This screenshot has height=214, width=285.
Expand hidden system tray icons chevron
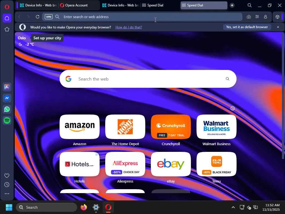233,207
